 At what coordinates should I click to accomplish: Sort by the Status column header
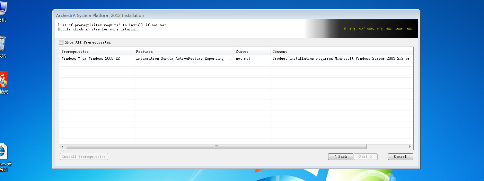252,51
